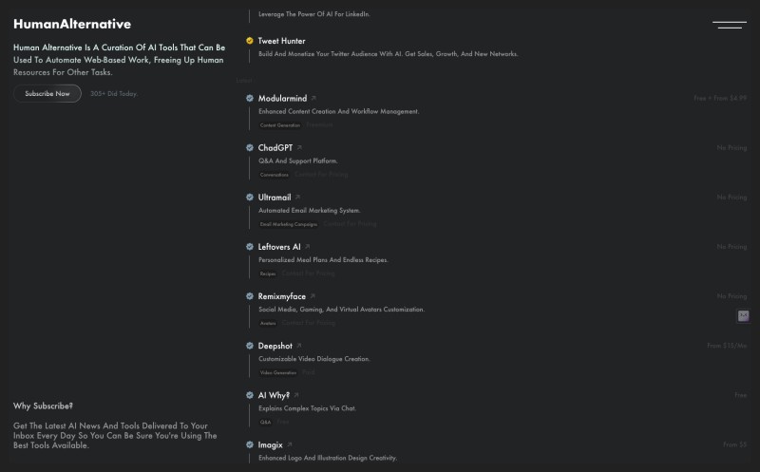
Task: Click the arrow icon next to Remixmyface
Action: [x=313, y=295]
